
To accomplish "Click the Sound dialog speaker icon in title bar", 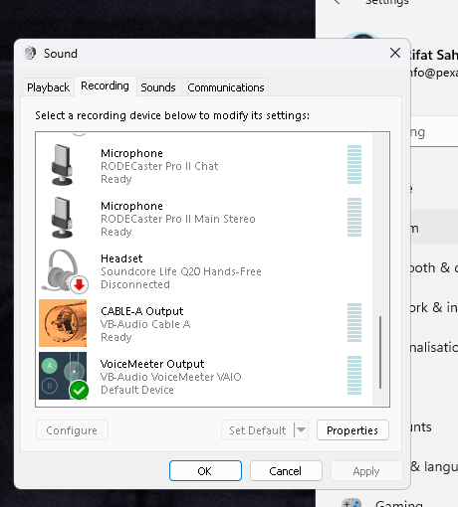I will [30, 53].
